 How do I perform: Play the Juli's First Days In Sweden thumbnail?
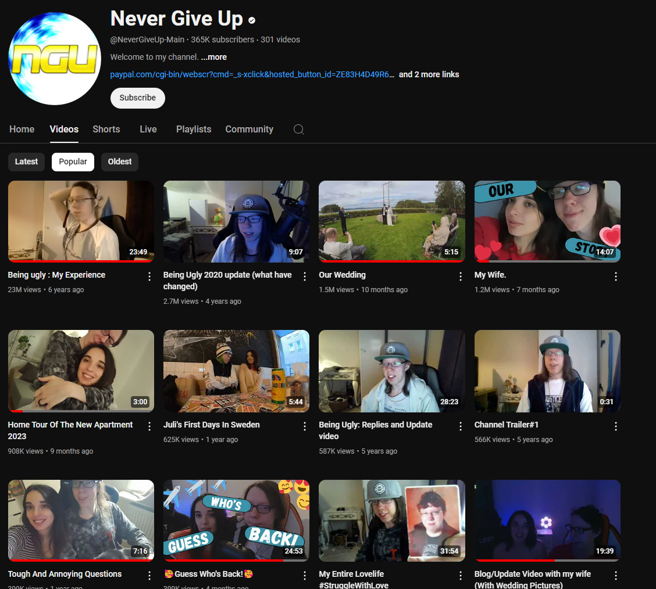(x=236, y=371)
